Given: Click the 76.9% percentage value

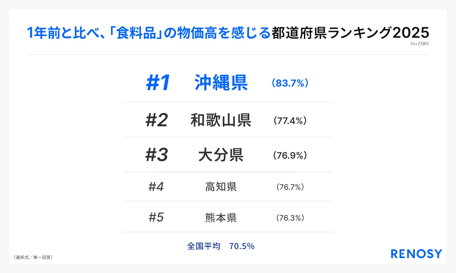Looking at the screenshot, I should tap(290, 155).
